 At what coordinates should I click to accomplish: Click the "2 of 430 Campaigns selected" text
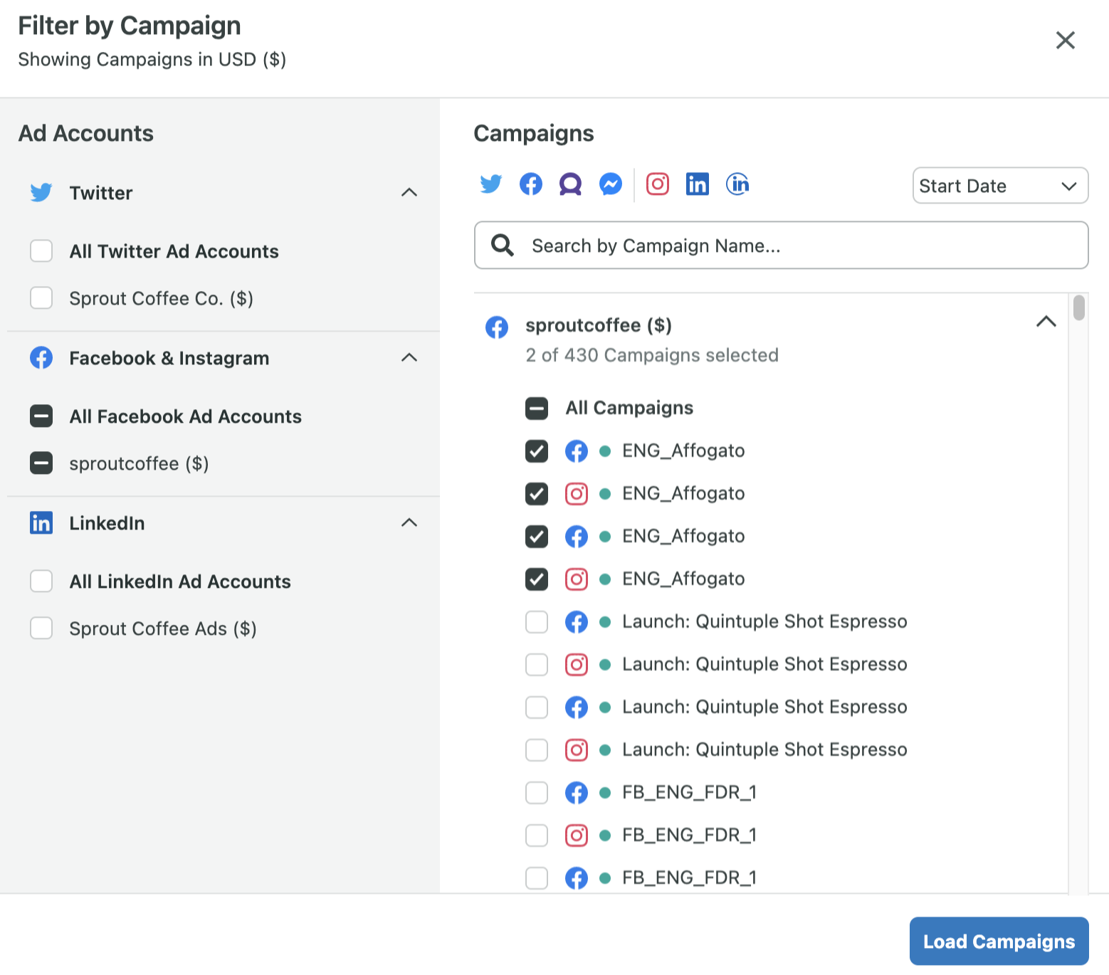(652, 355)
